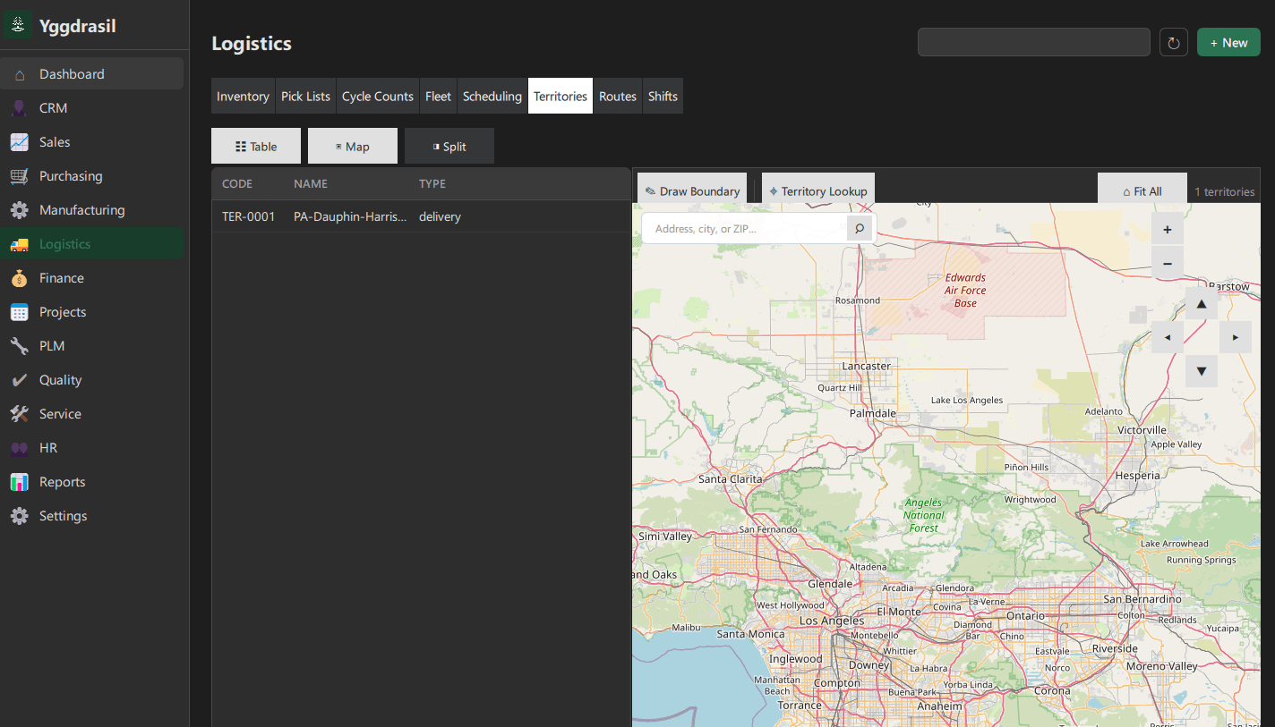
Task: Zoom in using the map plus control
Action: coord(1167,229)
